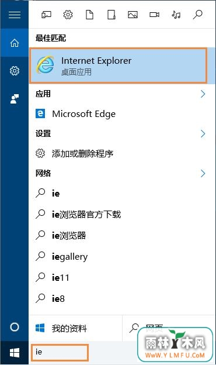Click the search box containing ie
The width and height of the screenshot is (216, 365).
[60, 352]
